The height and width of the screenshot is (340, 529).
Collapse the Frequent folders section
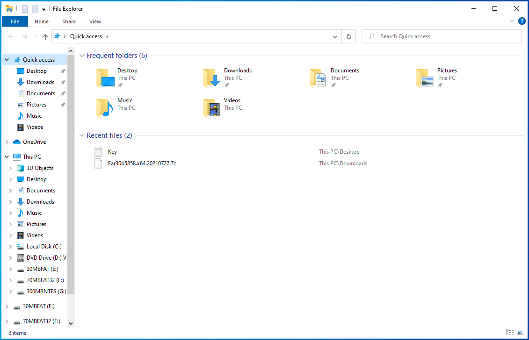(82, 55)
